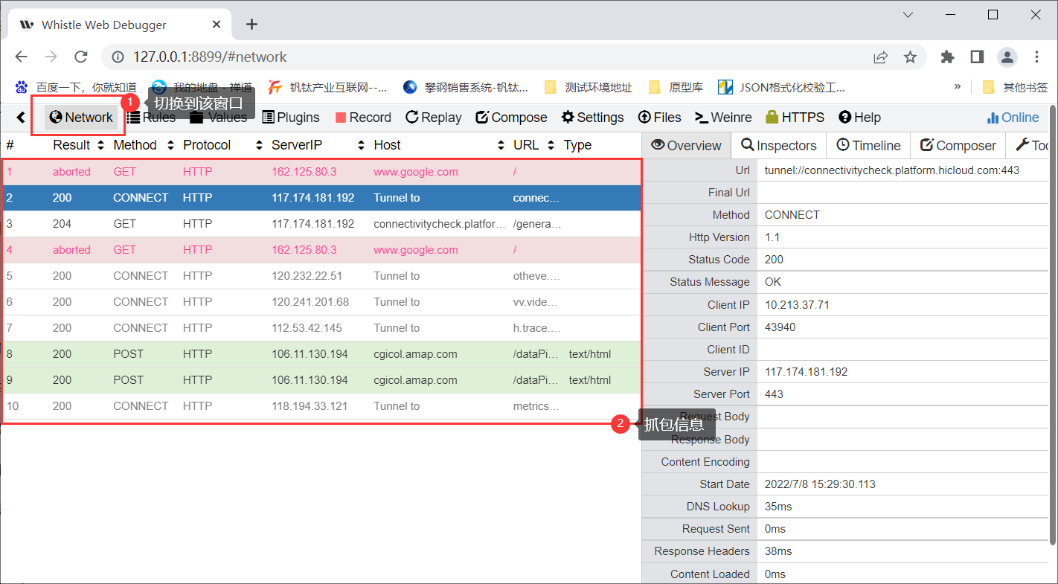Open the Files menu
1058x584 pixels.
(660, 118)
